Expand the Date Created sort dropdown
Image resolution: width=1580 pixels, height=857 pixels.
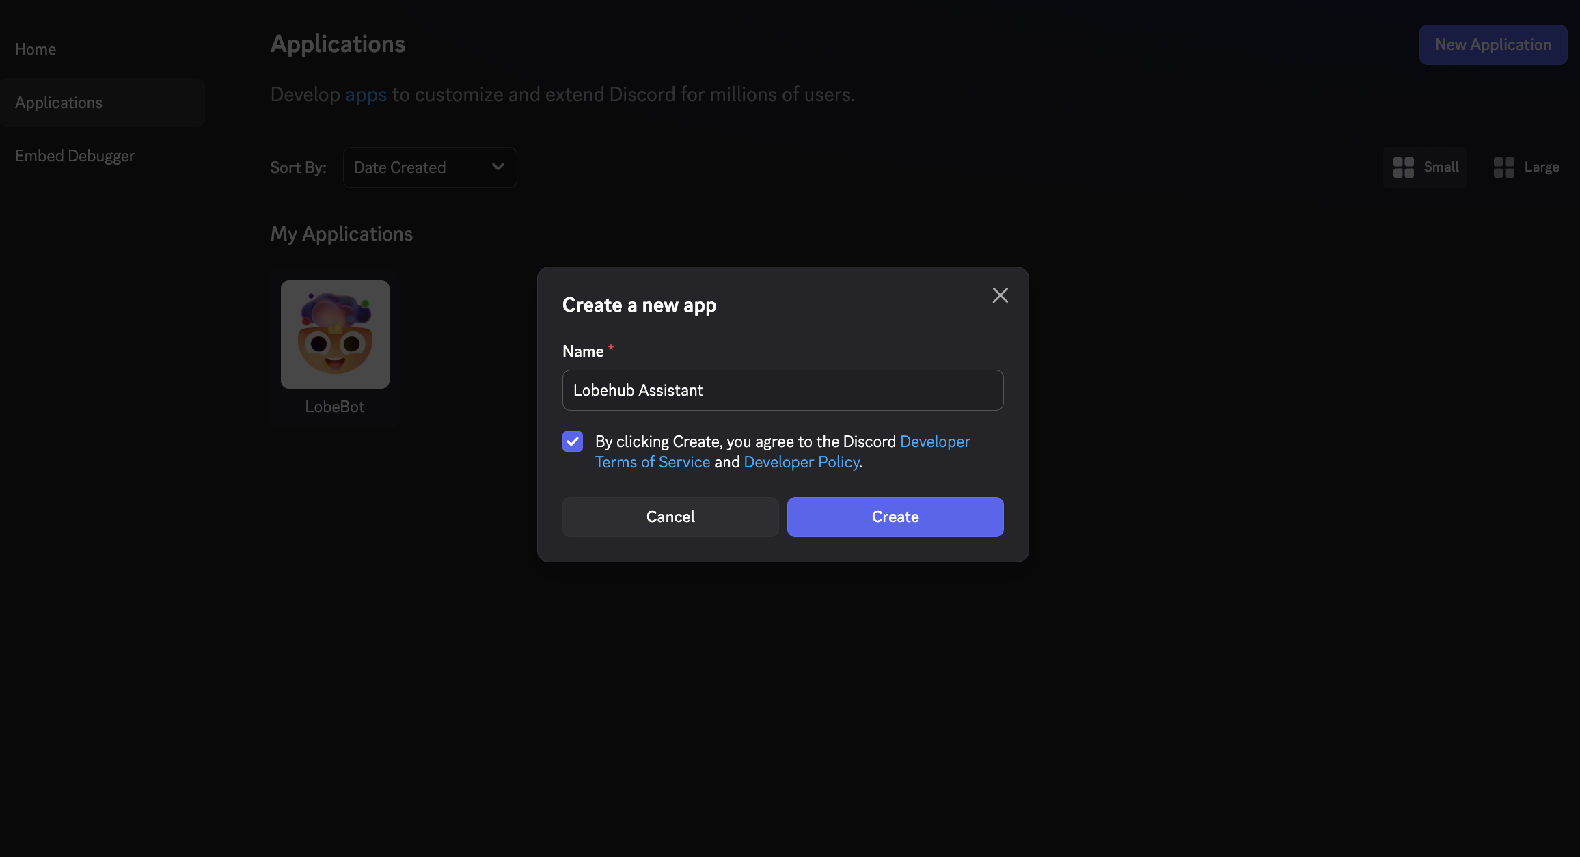[x=429, y=167]
